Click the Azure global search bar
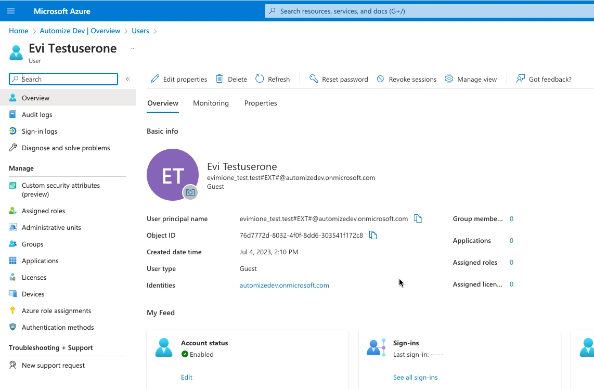 click(428, 11)
